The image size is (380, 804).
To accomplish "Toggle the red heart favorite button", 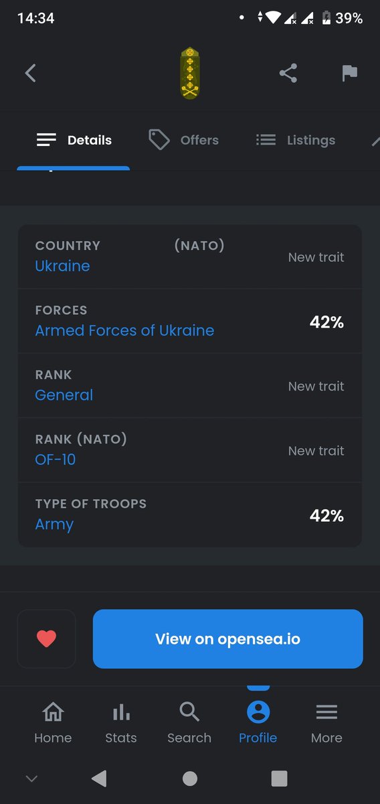I will click(46, 639).
